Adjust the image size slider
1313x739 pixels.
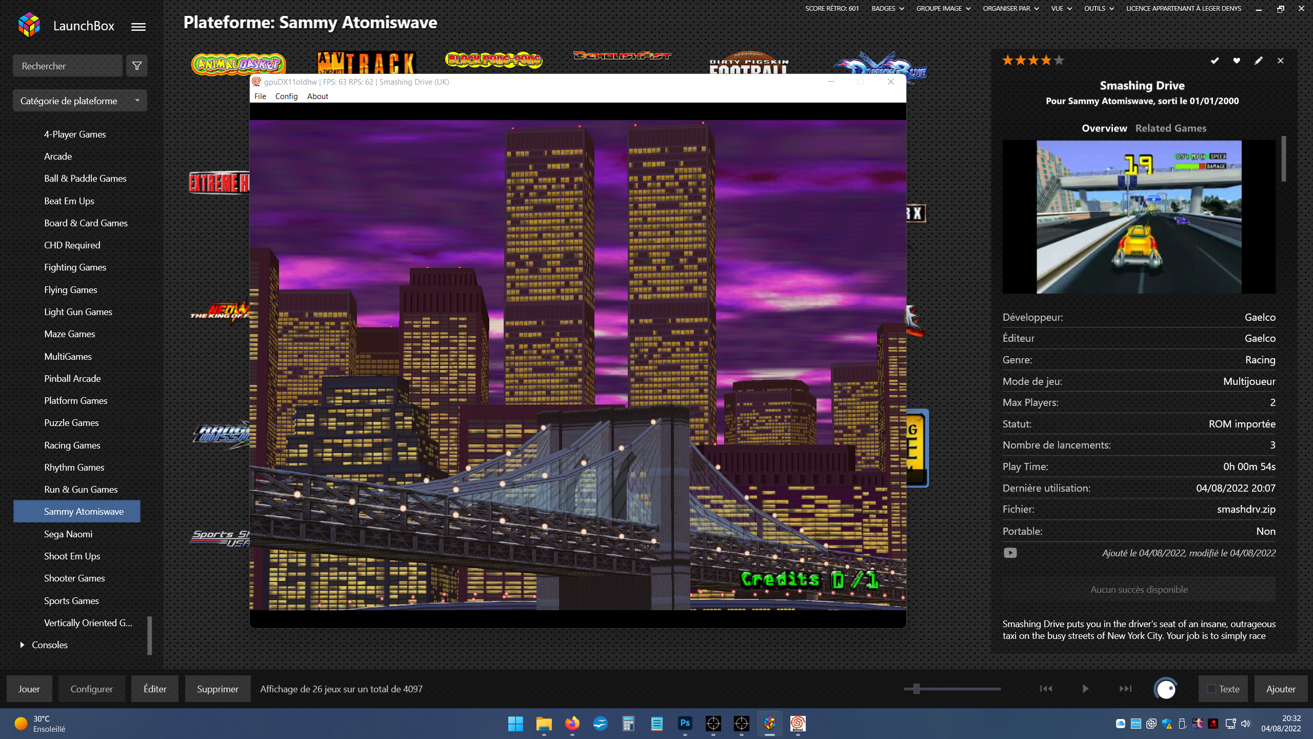pyautogui.click(x=916, y=689)
